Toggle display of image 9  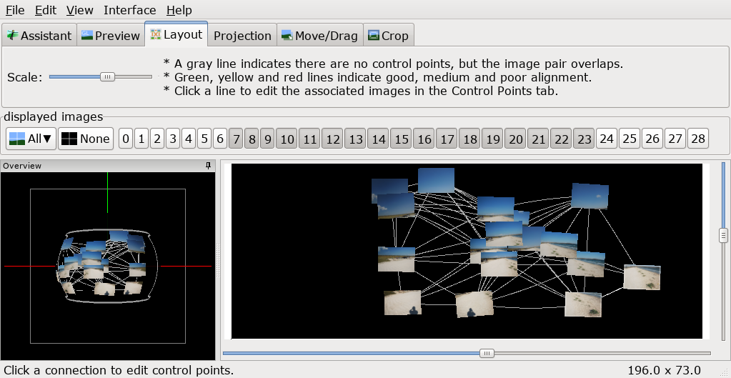[x=267, y=139]
